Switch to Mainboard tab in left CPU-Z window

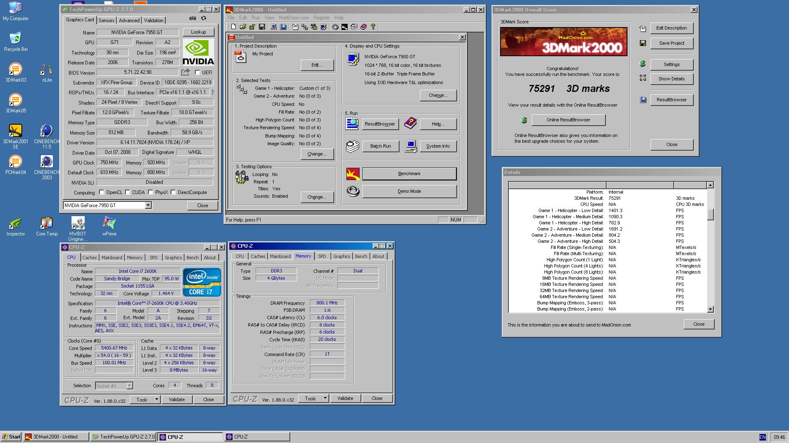[112, 258]
